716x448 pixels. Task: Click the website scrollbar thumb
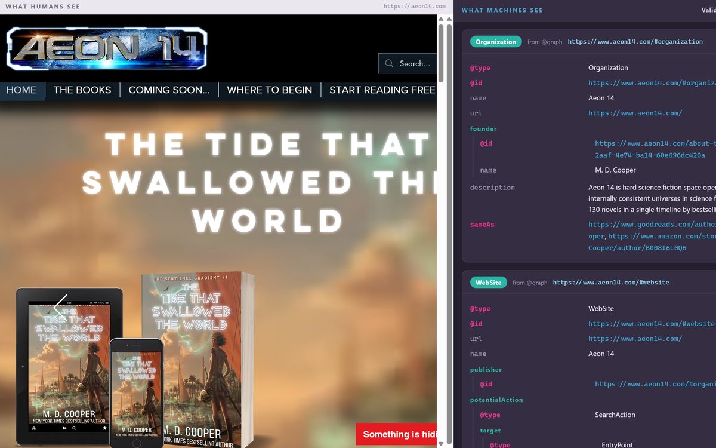coord(442,53)
